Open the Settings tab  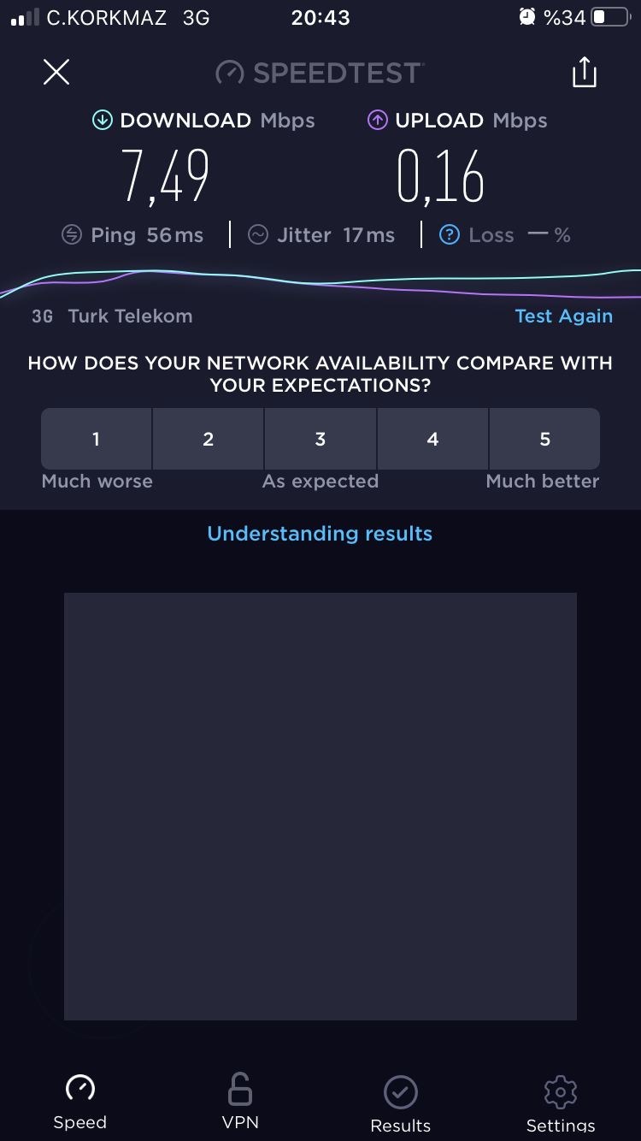pyautogui.click(x=561, y=1104)
